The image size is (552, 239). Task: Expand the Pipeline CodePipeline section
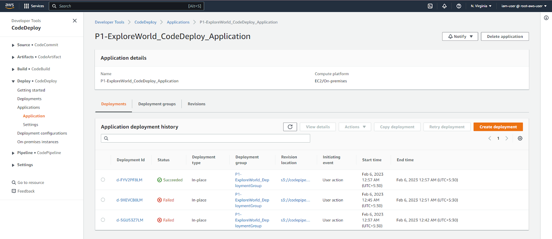13,153
